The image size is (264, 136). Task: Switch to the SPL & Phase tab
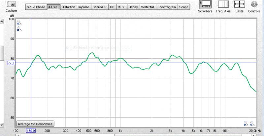[36, 7]
